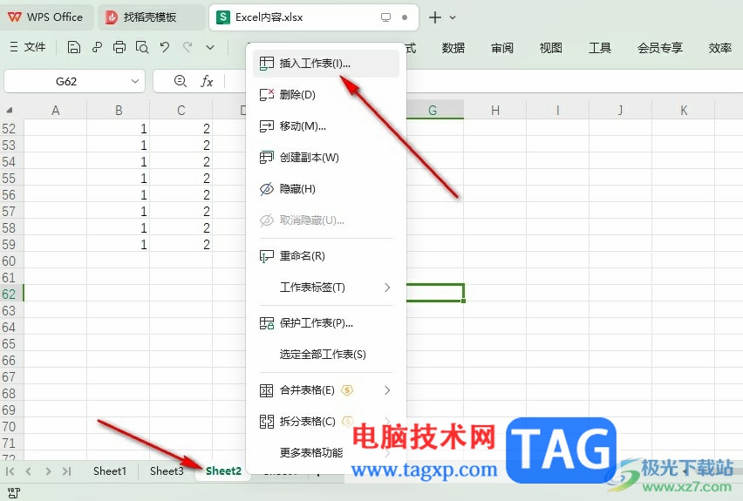Click cell C59 containing 2
This screenshot has width=743, height=501.
181,244
